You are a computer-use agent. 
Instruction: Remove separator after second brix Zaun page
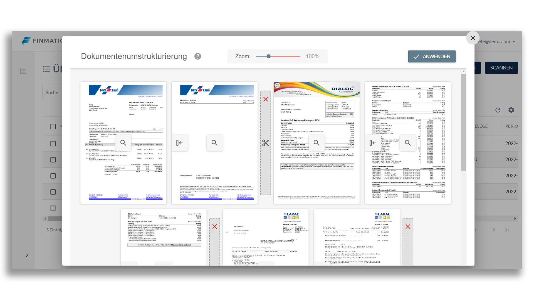click(x=266, y=99)
